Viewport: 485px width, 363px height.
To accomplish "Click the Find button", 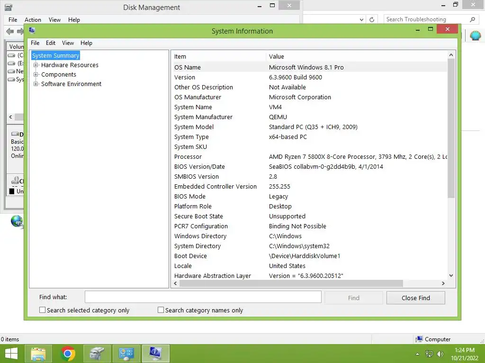I will click(x=353, y=298).
